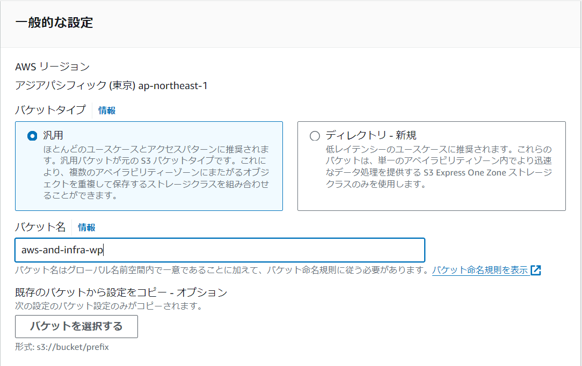Click the 形式: s3://bucket/prefix hint text

62,347
